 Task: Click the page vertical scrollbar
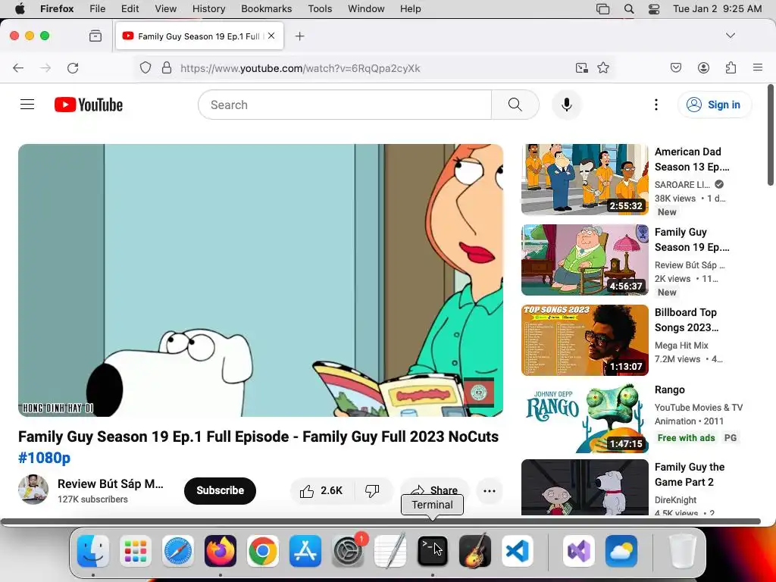771,135
